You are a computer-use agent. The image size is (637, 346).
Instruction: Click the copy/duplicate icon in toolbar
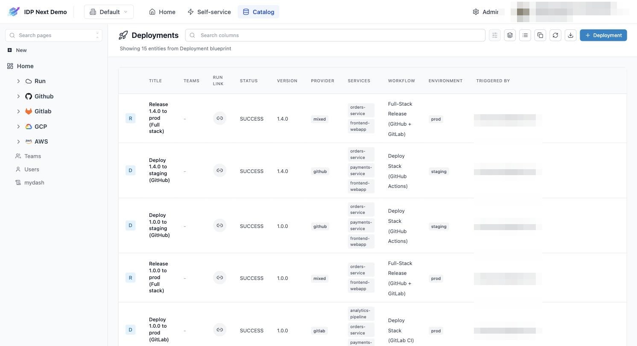coord(540,35)
